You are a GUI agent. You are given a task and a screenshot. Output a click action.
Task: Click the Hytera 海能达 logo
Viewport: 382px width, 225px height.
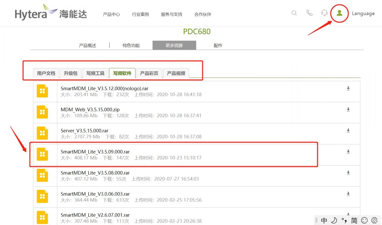[51, 13]
